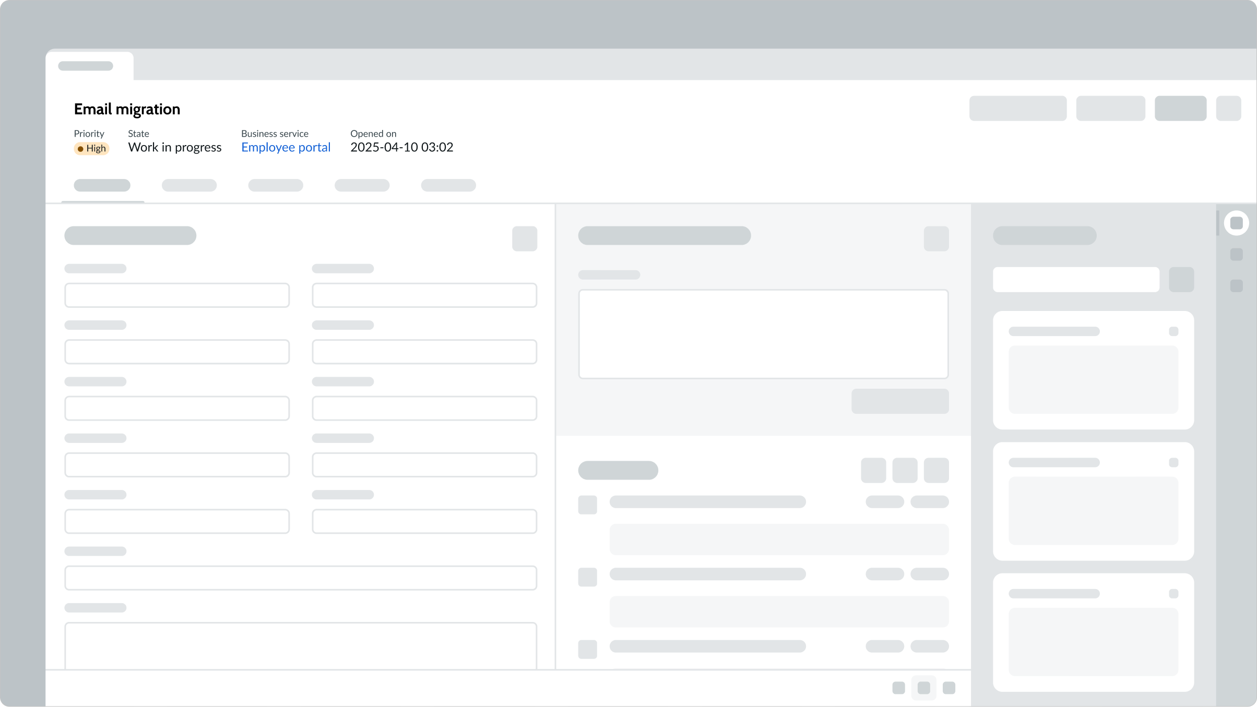The image size is (1257, 707).
Task: Open the form section options icon near the section header
Action: point(525,238)
